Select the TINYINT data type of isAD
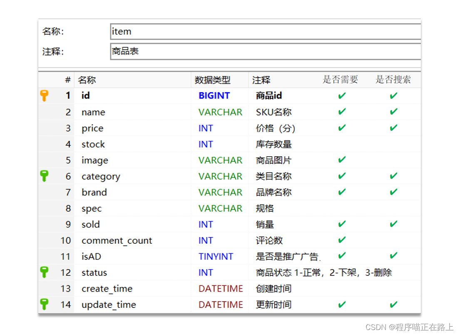460x335 pixels. [216, 257]
